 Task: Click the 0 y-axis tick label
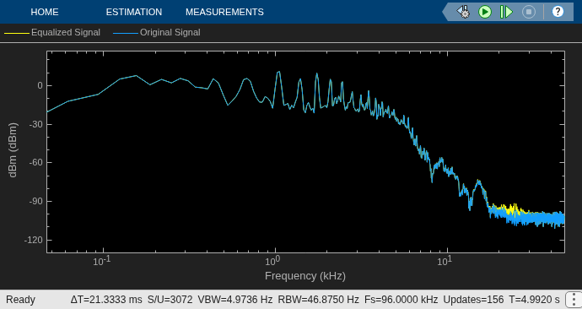point(40,85)
